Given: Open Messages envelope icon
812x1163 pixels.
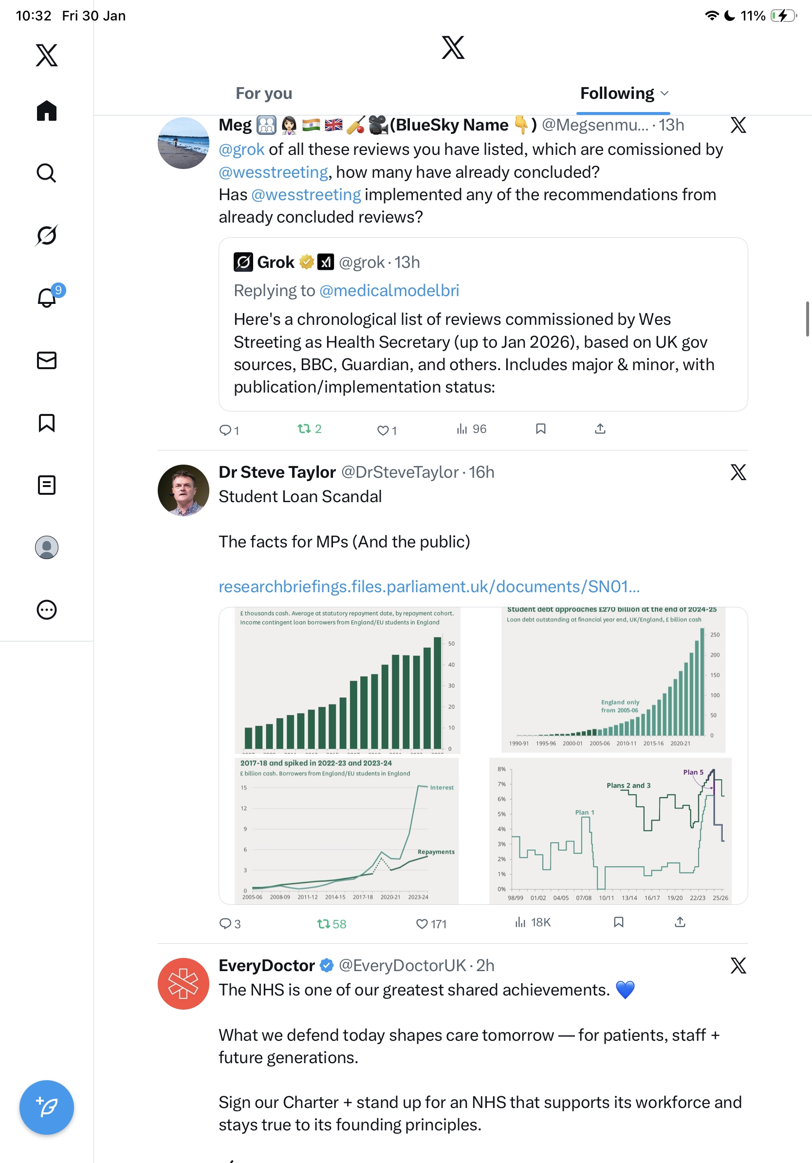Looking at the screenshot, I should (47, 360).
